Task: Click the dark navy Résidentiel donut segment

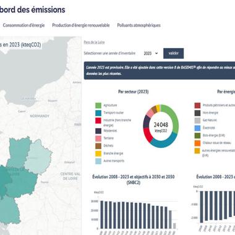Action: click(x=147, y=122)
